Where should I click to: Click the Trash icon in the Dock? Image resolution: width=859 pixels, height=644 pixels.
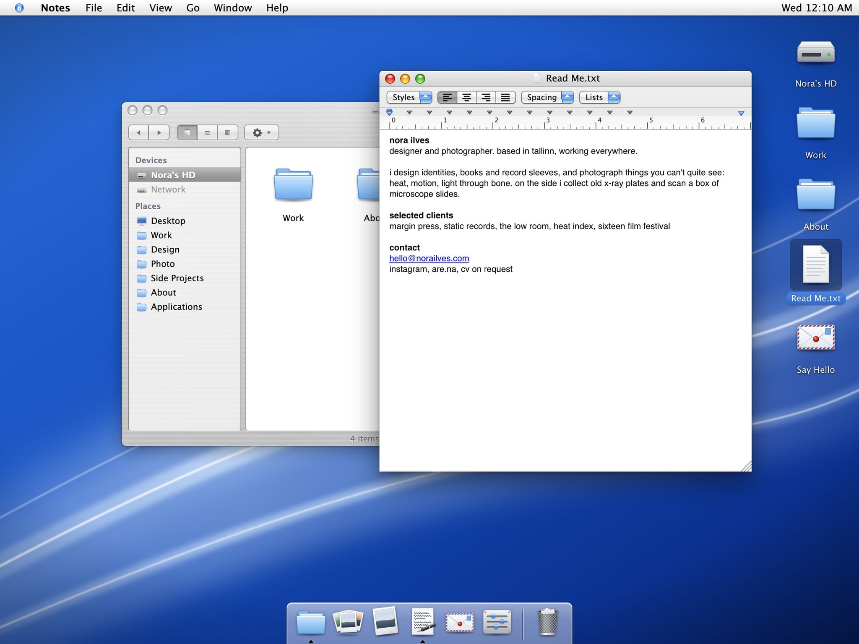tap(547, 622)
